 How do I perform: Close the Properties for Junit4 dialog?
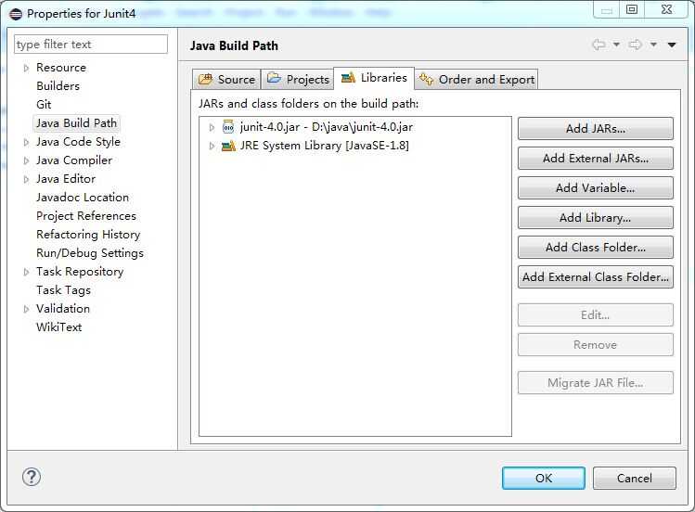666,9
